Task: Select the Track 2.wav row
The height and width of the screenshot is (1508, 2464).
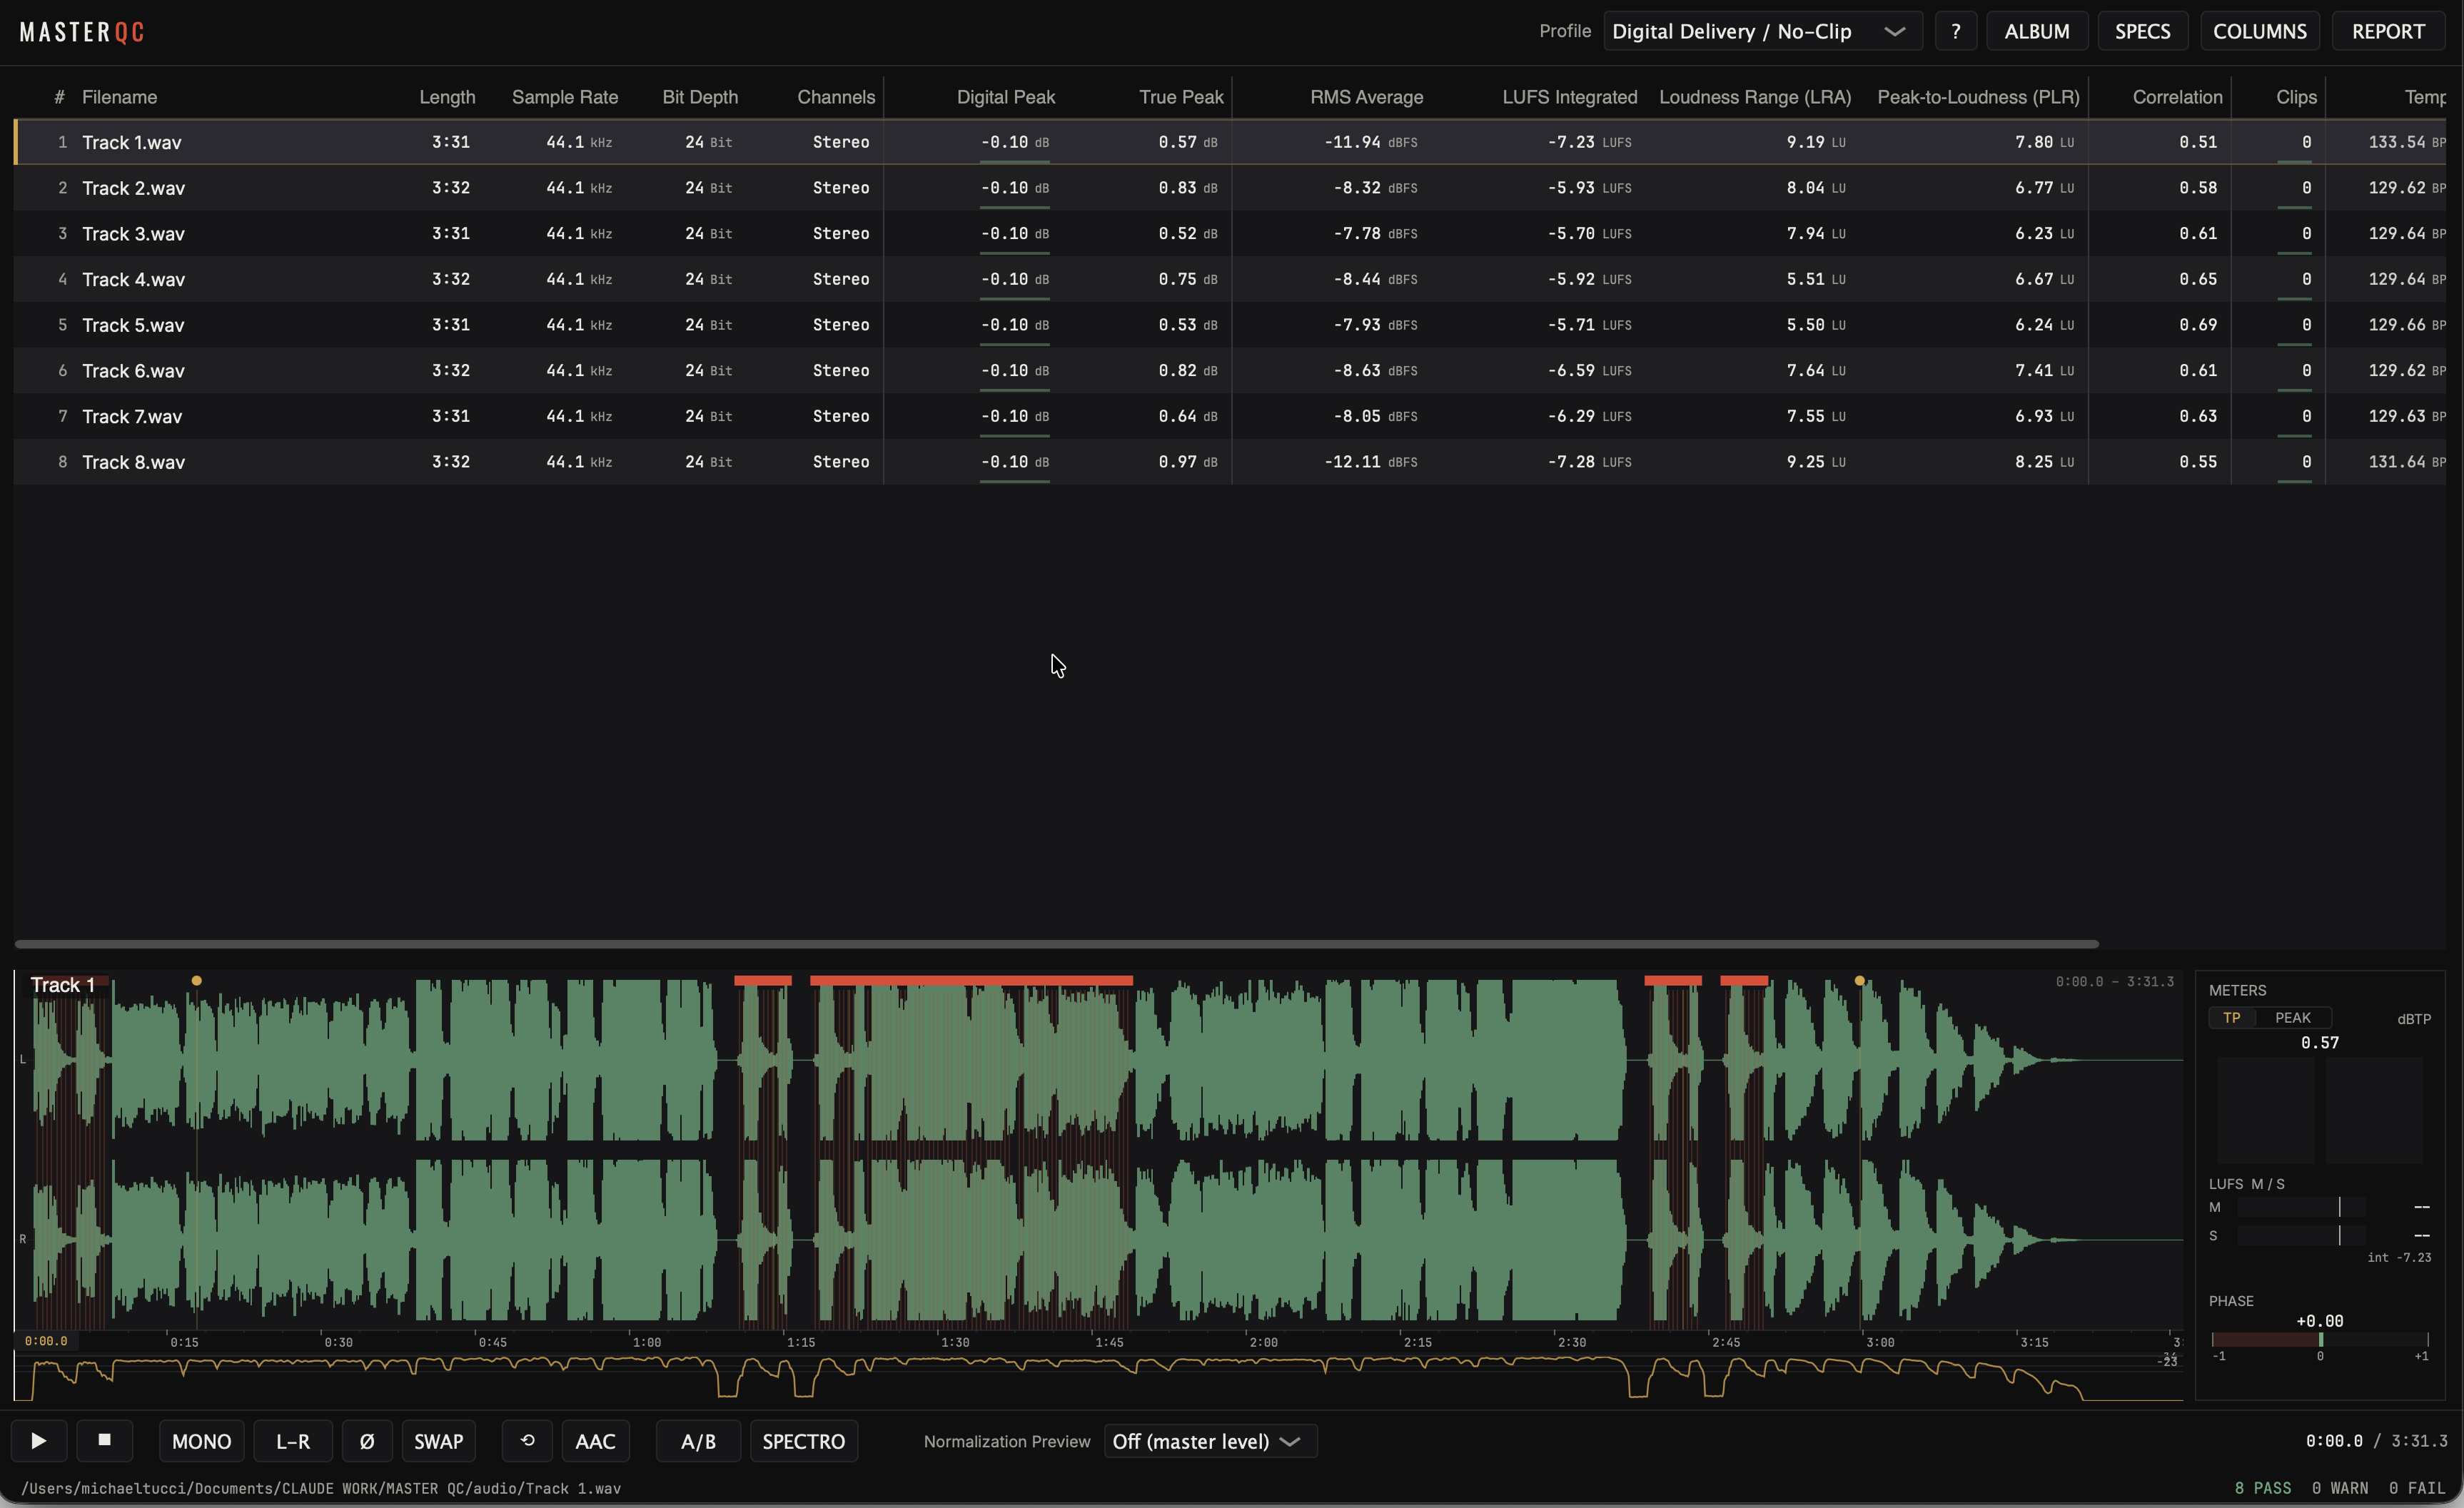Action: coord(1230,188)
